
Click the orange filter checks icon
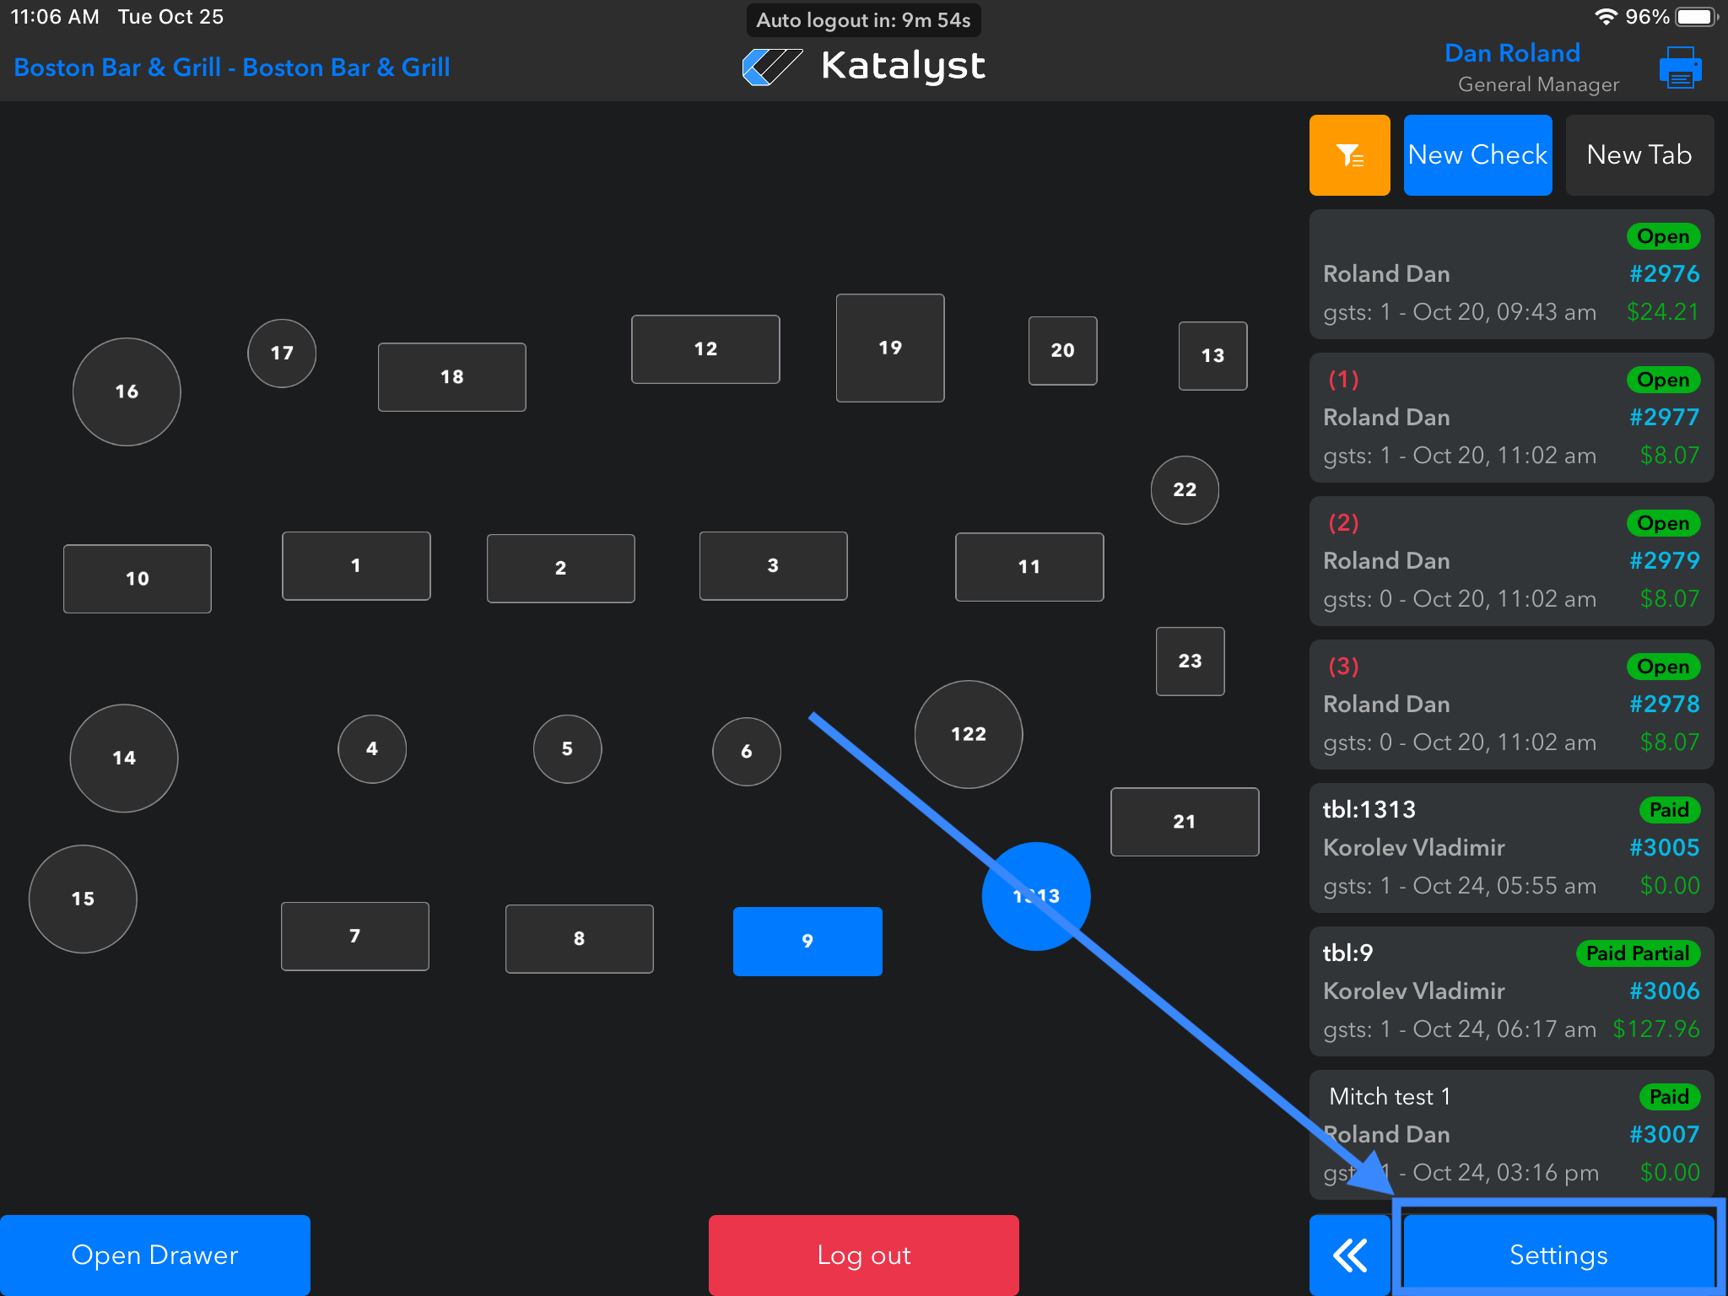click(x=1349, y=155)
